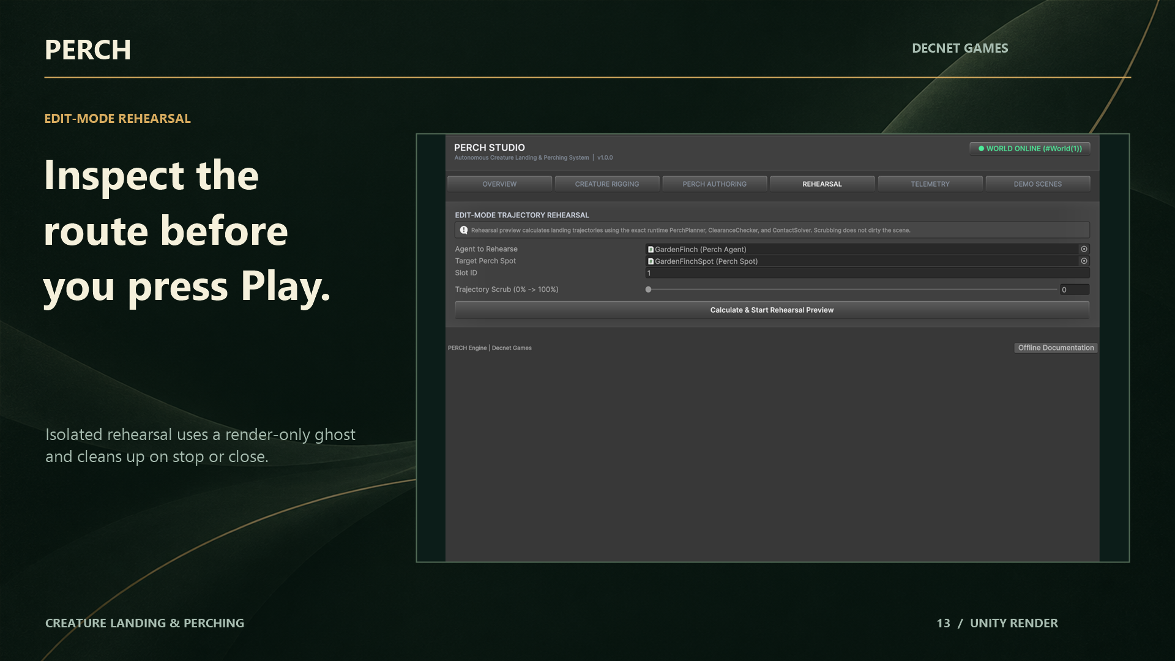Open object picker for Target Perch Spot
Image resolution: width=1175 pixels, height=661 pixels.
coord(1084,261)
